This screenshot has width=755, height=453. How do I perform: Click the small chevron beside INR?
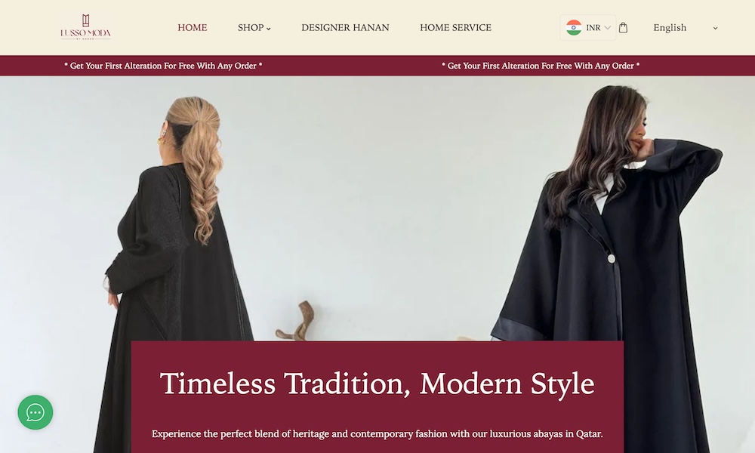click(608, 28)
